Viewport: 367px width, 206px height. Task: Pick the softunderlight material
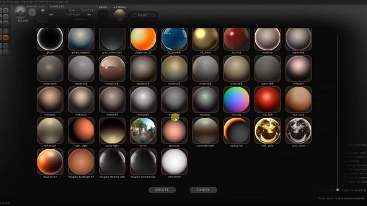click(x=205, y=130)
